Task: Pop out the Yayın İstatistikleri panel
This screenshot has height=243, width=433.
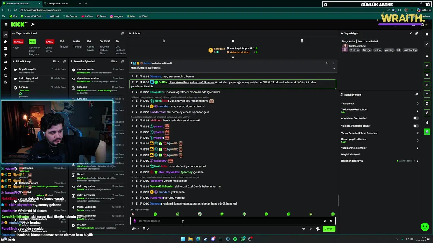Action: [x=122, y=33]
